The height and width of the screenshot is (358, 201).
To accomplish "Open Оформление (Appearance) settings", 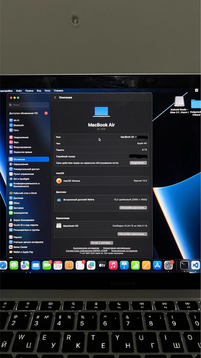I will (x=29, y=164).
